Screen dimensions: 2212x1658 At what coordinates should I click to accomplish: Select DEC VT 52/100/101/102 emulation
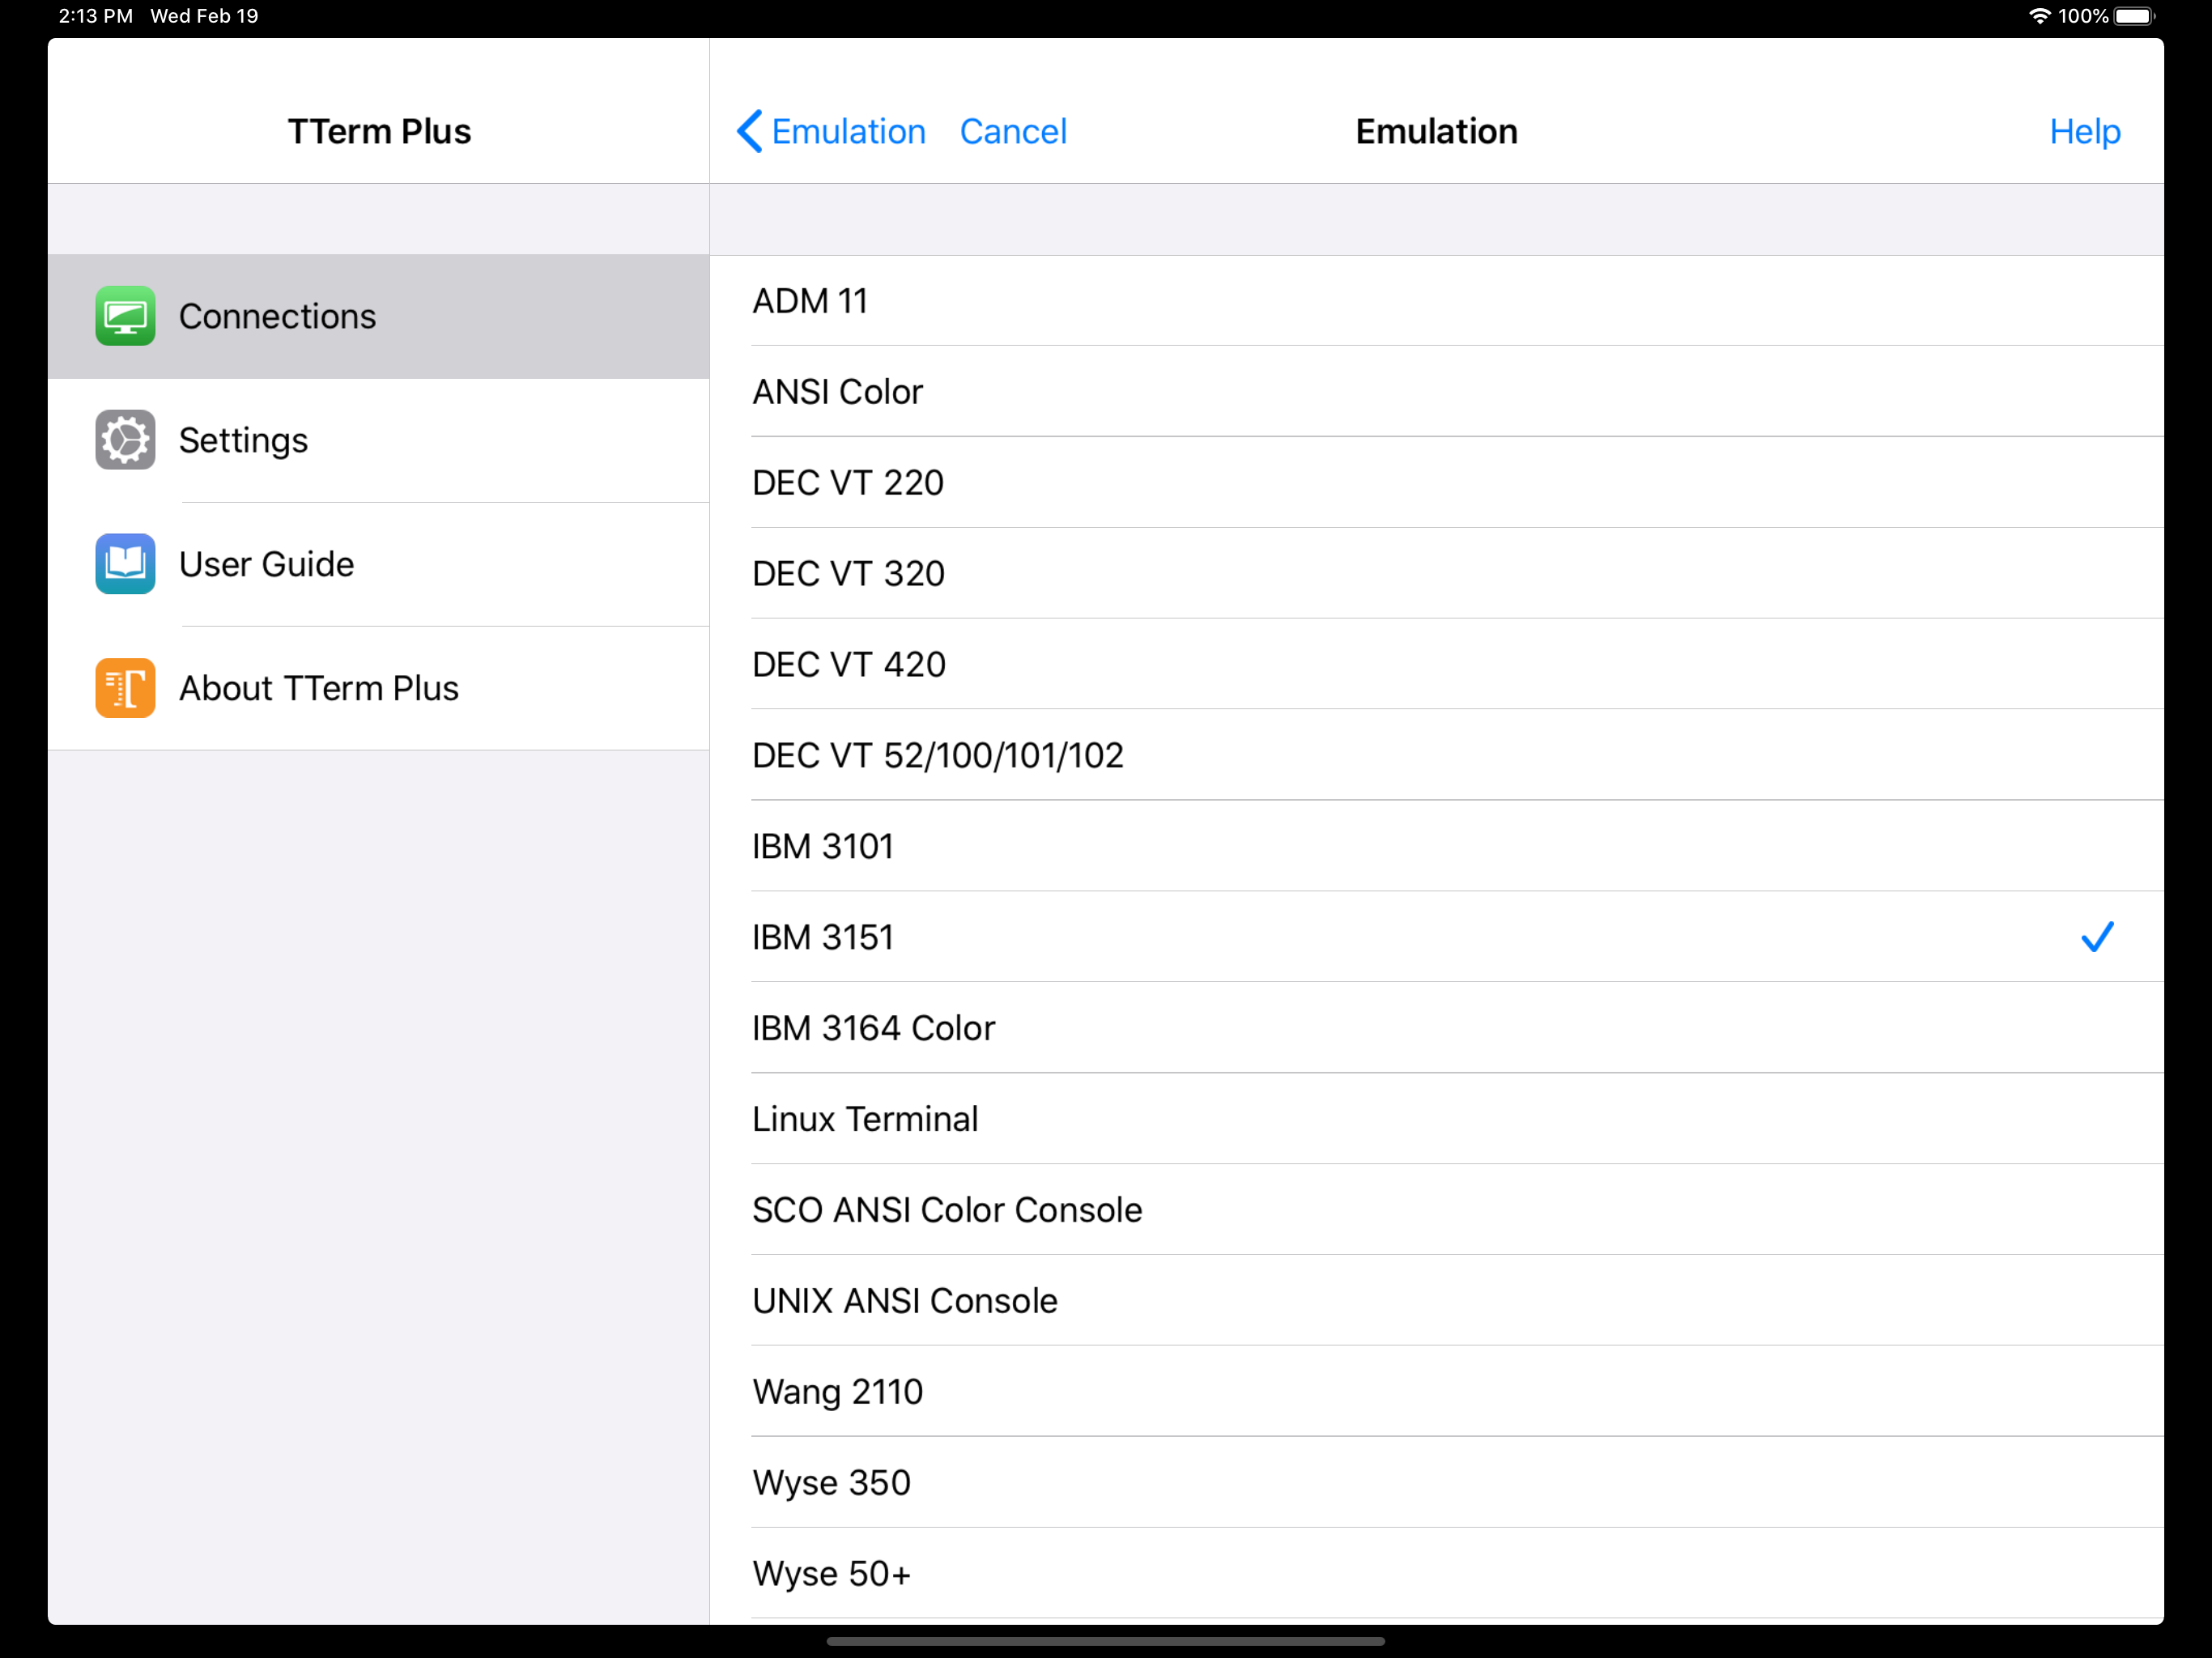pyautogui.click(x=1436, y=756)
